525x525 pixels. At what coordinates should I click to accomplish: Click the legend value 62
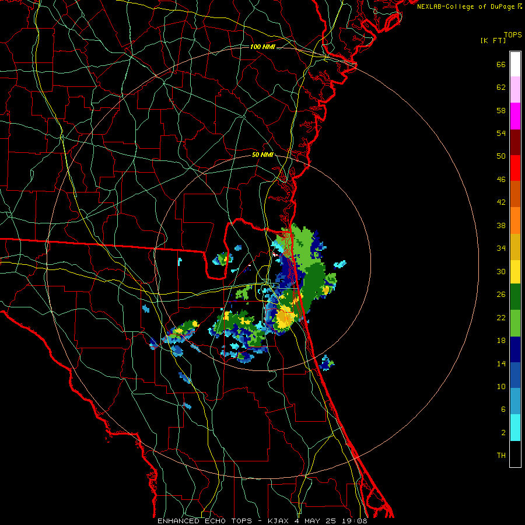(501, 87)
